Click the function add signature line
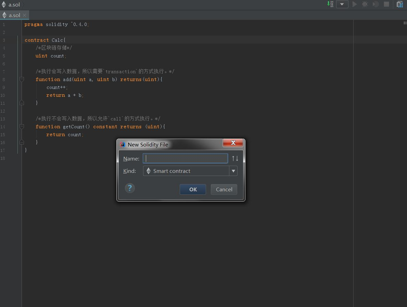The width and height of the screenshot is (407, 307). pyautogui.click(x=99, y=79)
